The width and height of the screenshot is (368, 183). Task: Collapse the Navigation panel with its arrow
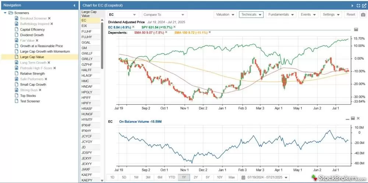pos(74,5)
